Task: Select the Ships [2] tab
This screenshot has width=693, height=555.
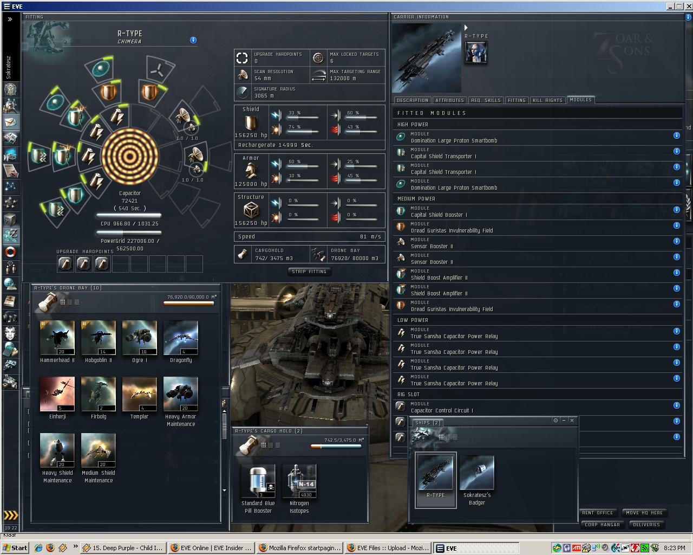Action: coord(428,423)
